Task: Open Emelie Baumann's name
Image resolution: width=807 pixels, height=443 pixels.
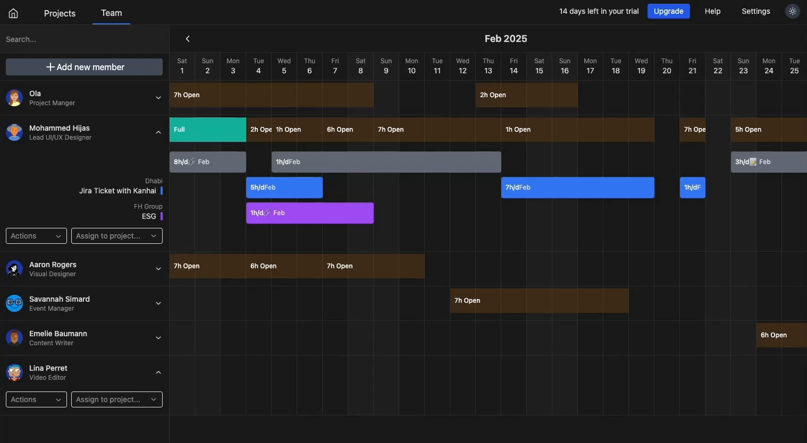Action: point(58,334)
